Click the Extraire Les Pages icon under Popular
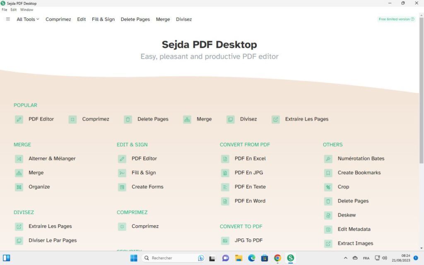424x265 pixels. coord(275,119)
